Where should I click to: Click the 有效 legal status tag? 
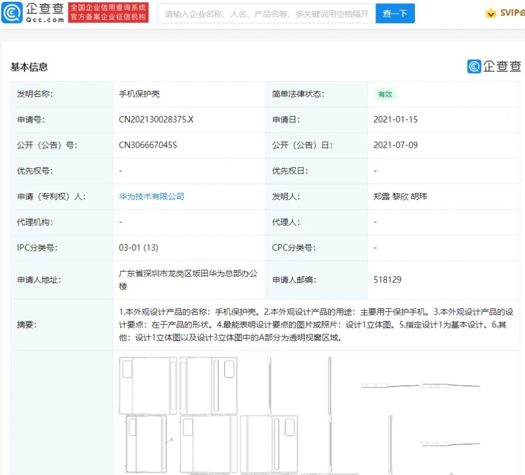pyautogui.click(x=385, y=94)
